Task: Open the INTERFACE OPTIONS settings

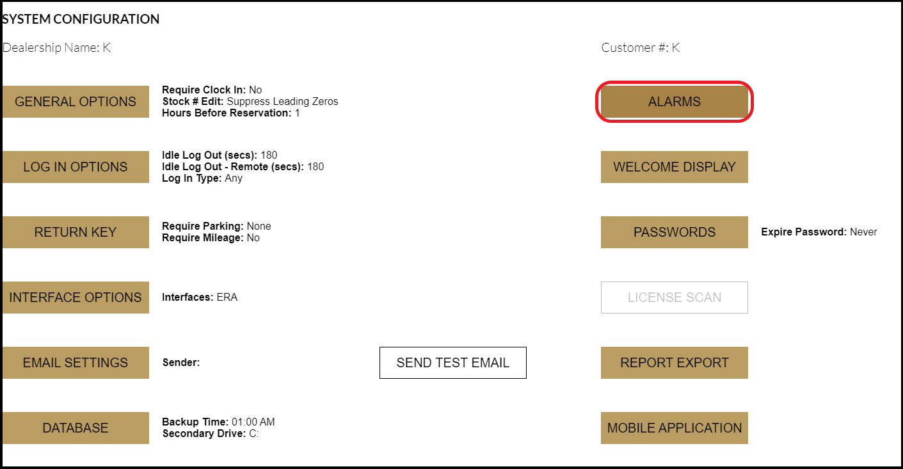Action: pos(76,297)
